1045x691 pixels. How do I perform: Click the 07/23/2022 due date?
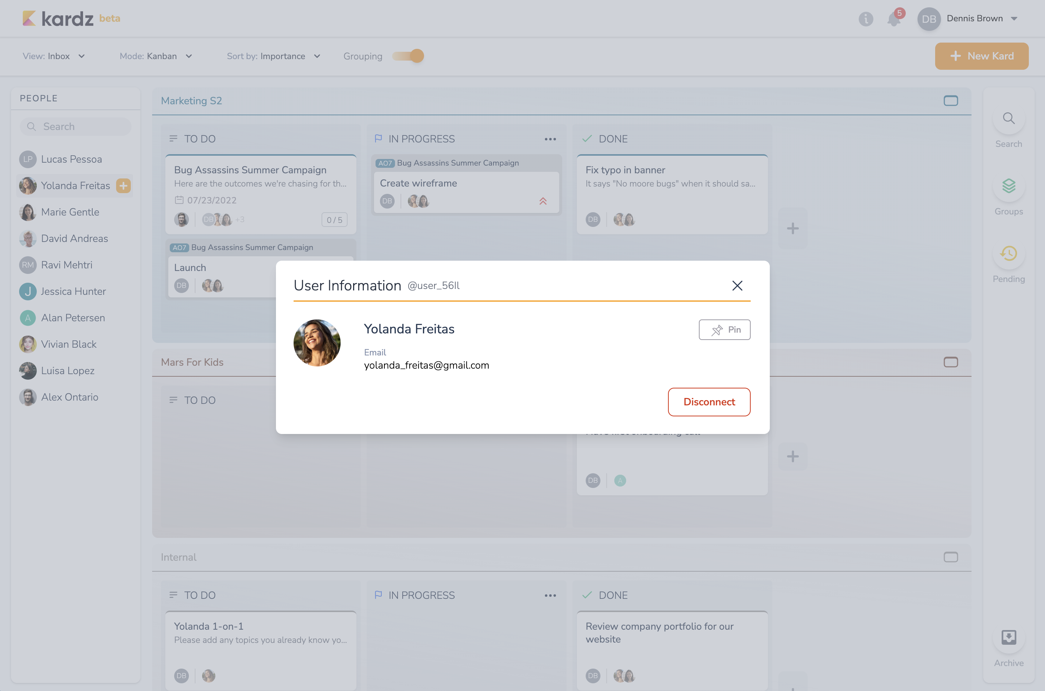tap(205, 200)
